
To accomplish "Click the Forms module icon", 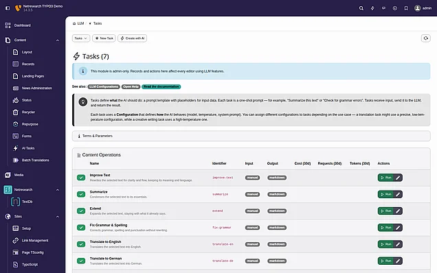I will pos(16,136).
